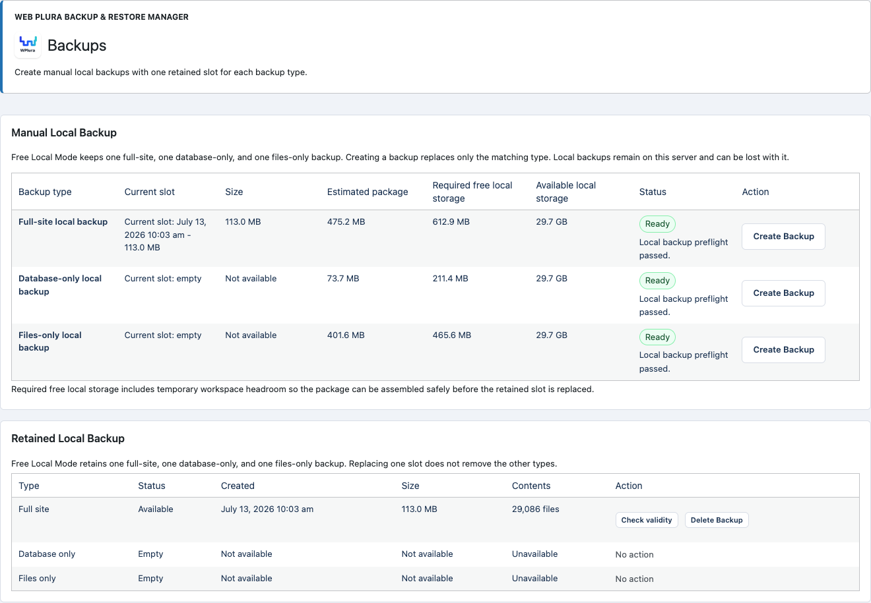Viewport: 871px width, 603px height.
Task: Click 'No action' in Database only row
Action: tap(635, 555)
